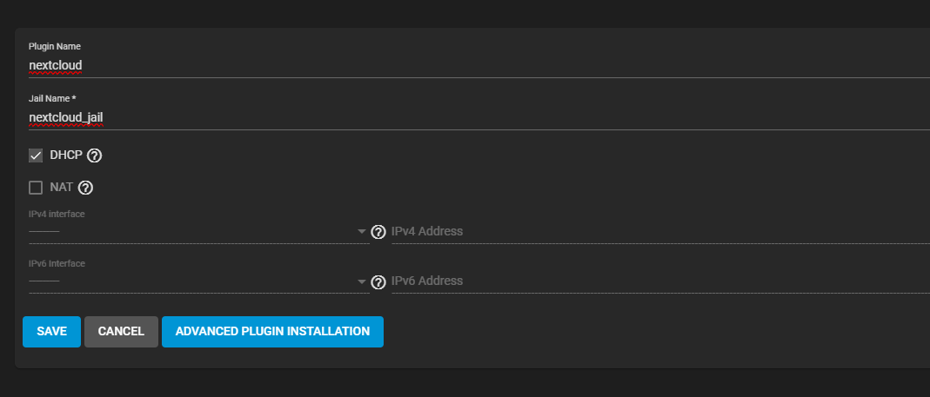Show help for IPv6 interface
The width and height of the screenshot is (930, 397).
click(x=378, y=281)
